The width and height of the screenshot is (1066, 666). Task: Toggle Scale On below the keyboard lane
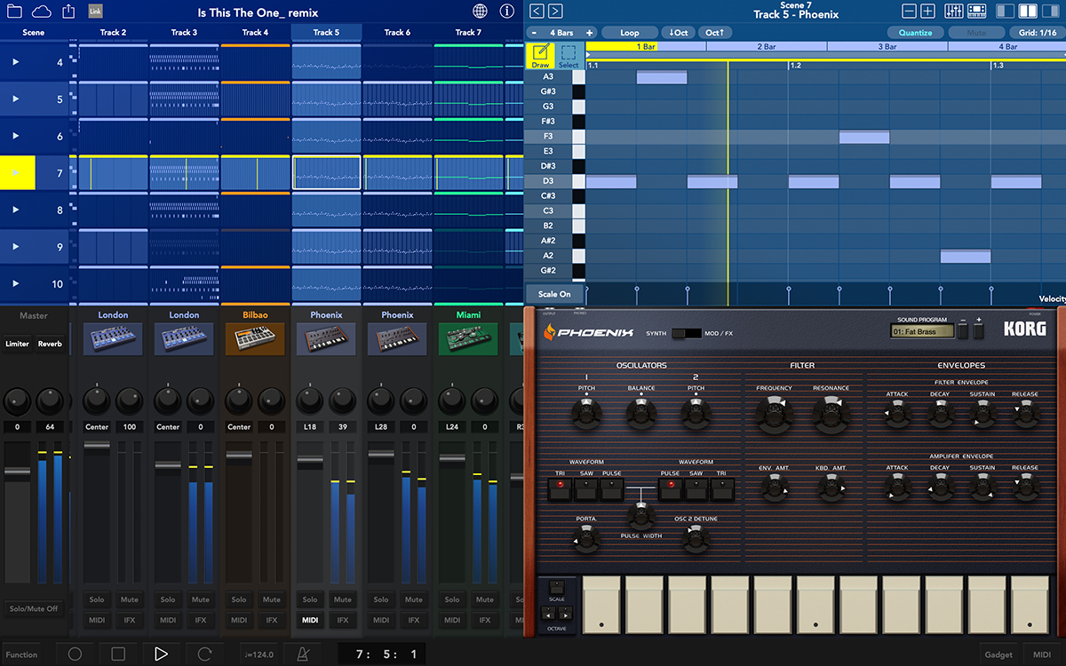[554, 293]
